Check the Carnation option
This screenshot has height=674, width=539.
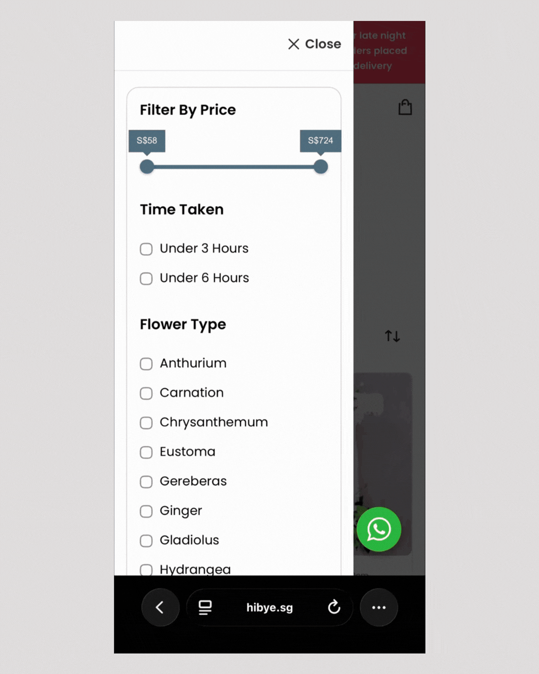146,393
